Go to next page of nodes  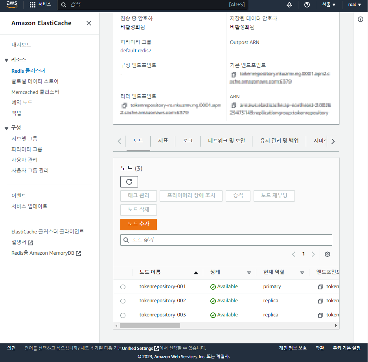[313, 254]
